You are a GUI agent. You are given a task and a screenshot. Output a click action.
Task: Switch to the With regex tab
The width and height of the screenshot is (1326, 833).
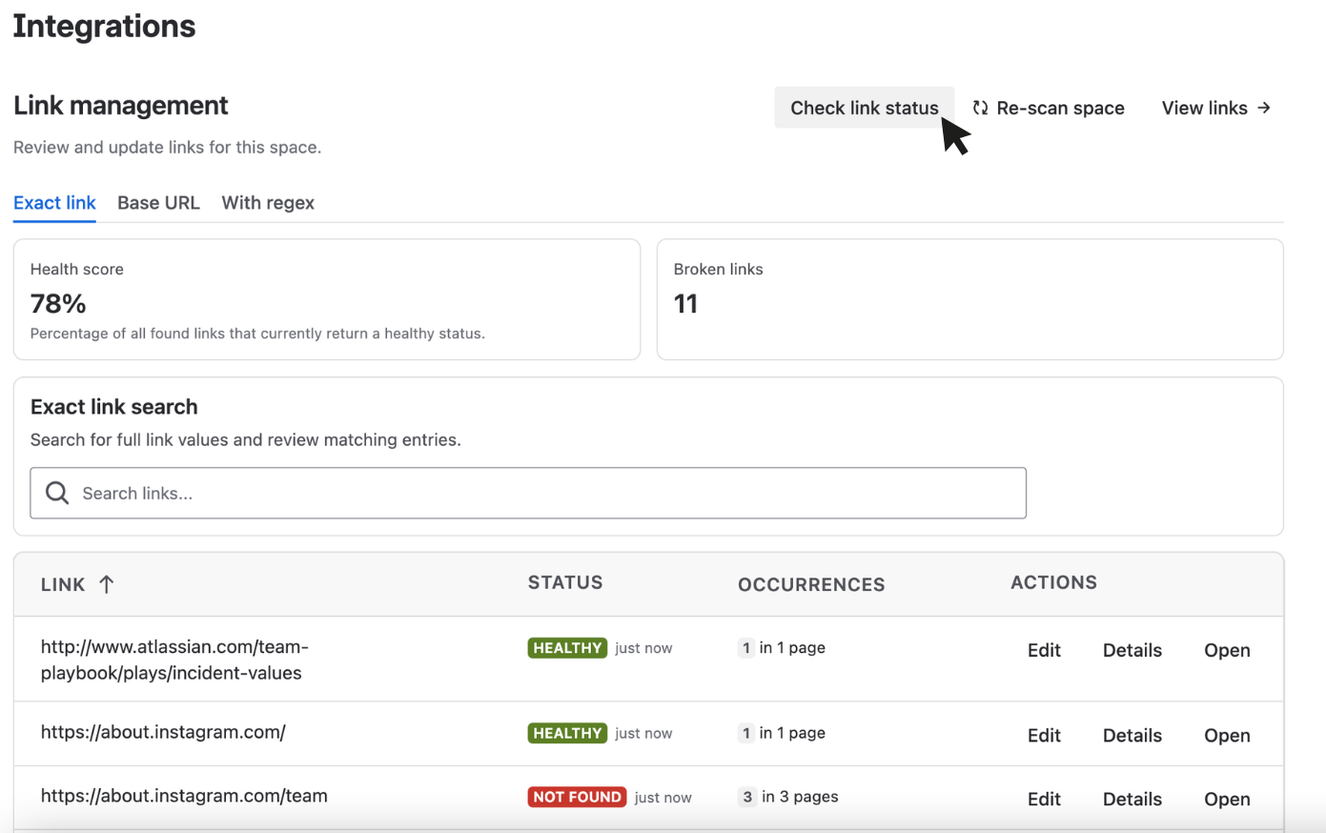pos(268,202)
